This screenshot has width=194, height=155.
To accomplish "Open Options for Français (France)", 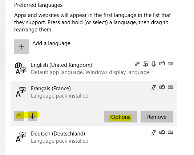I will (121, 117).
